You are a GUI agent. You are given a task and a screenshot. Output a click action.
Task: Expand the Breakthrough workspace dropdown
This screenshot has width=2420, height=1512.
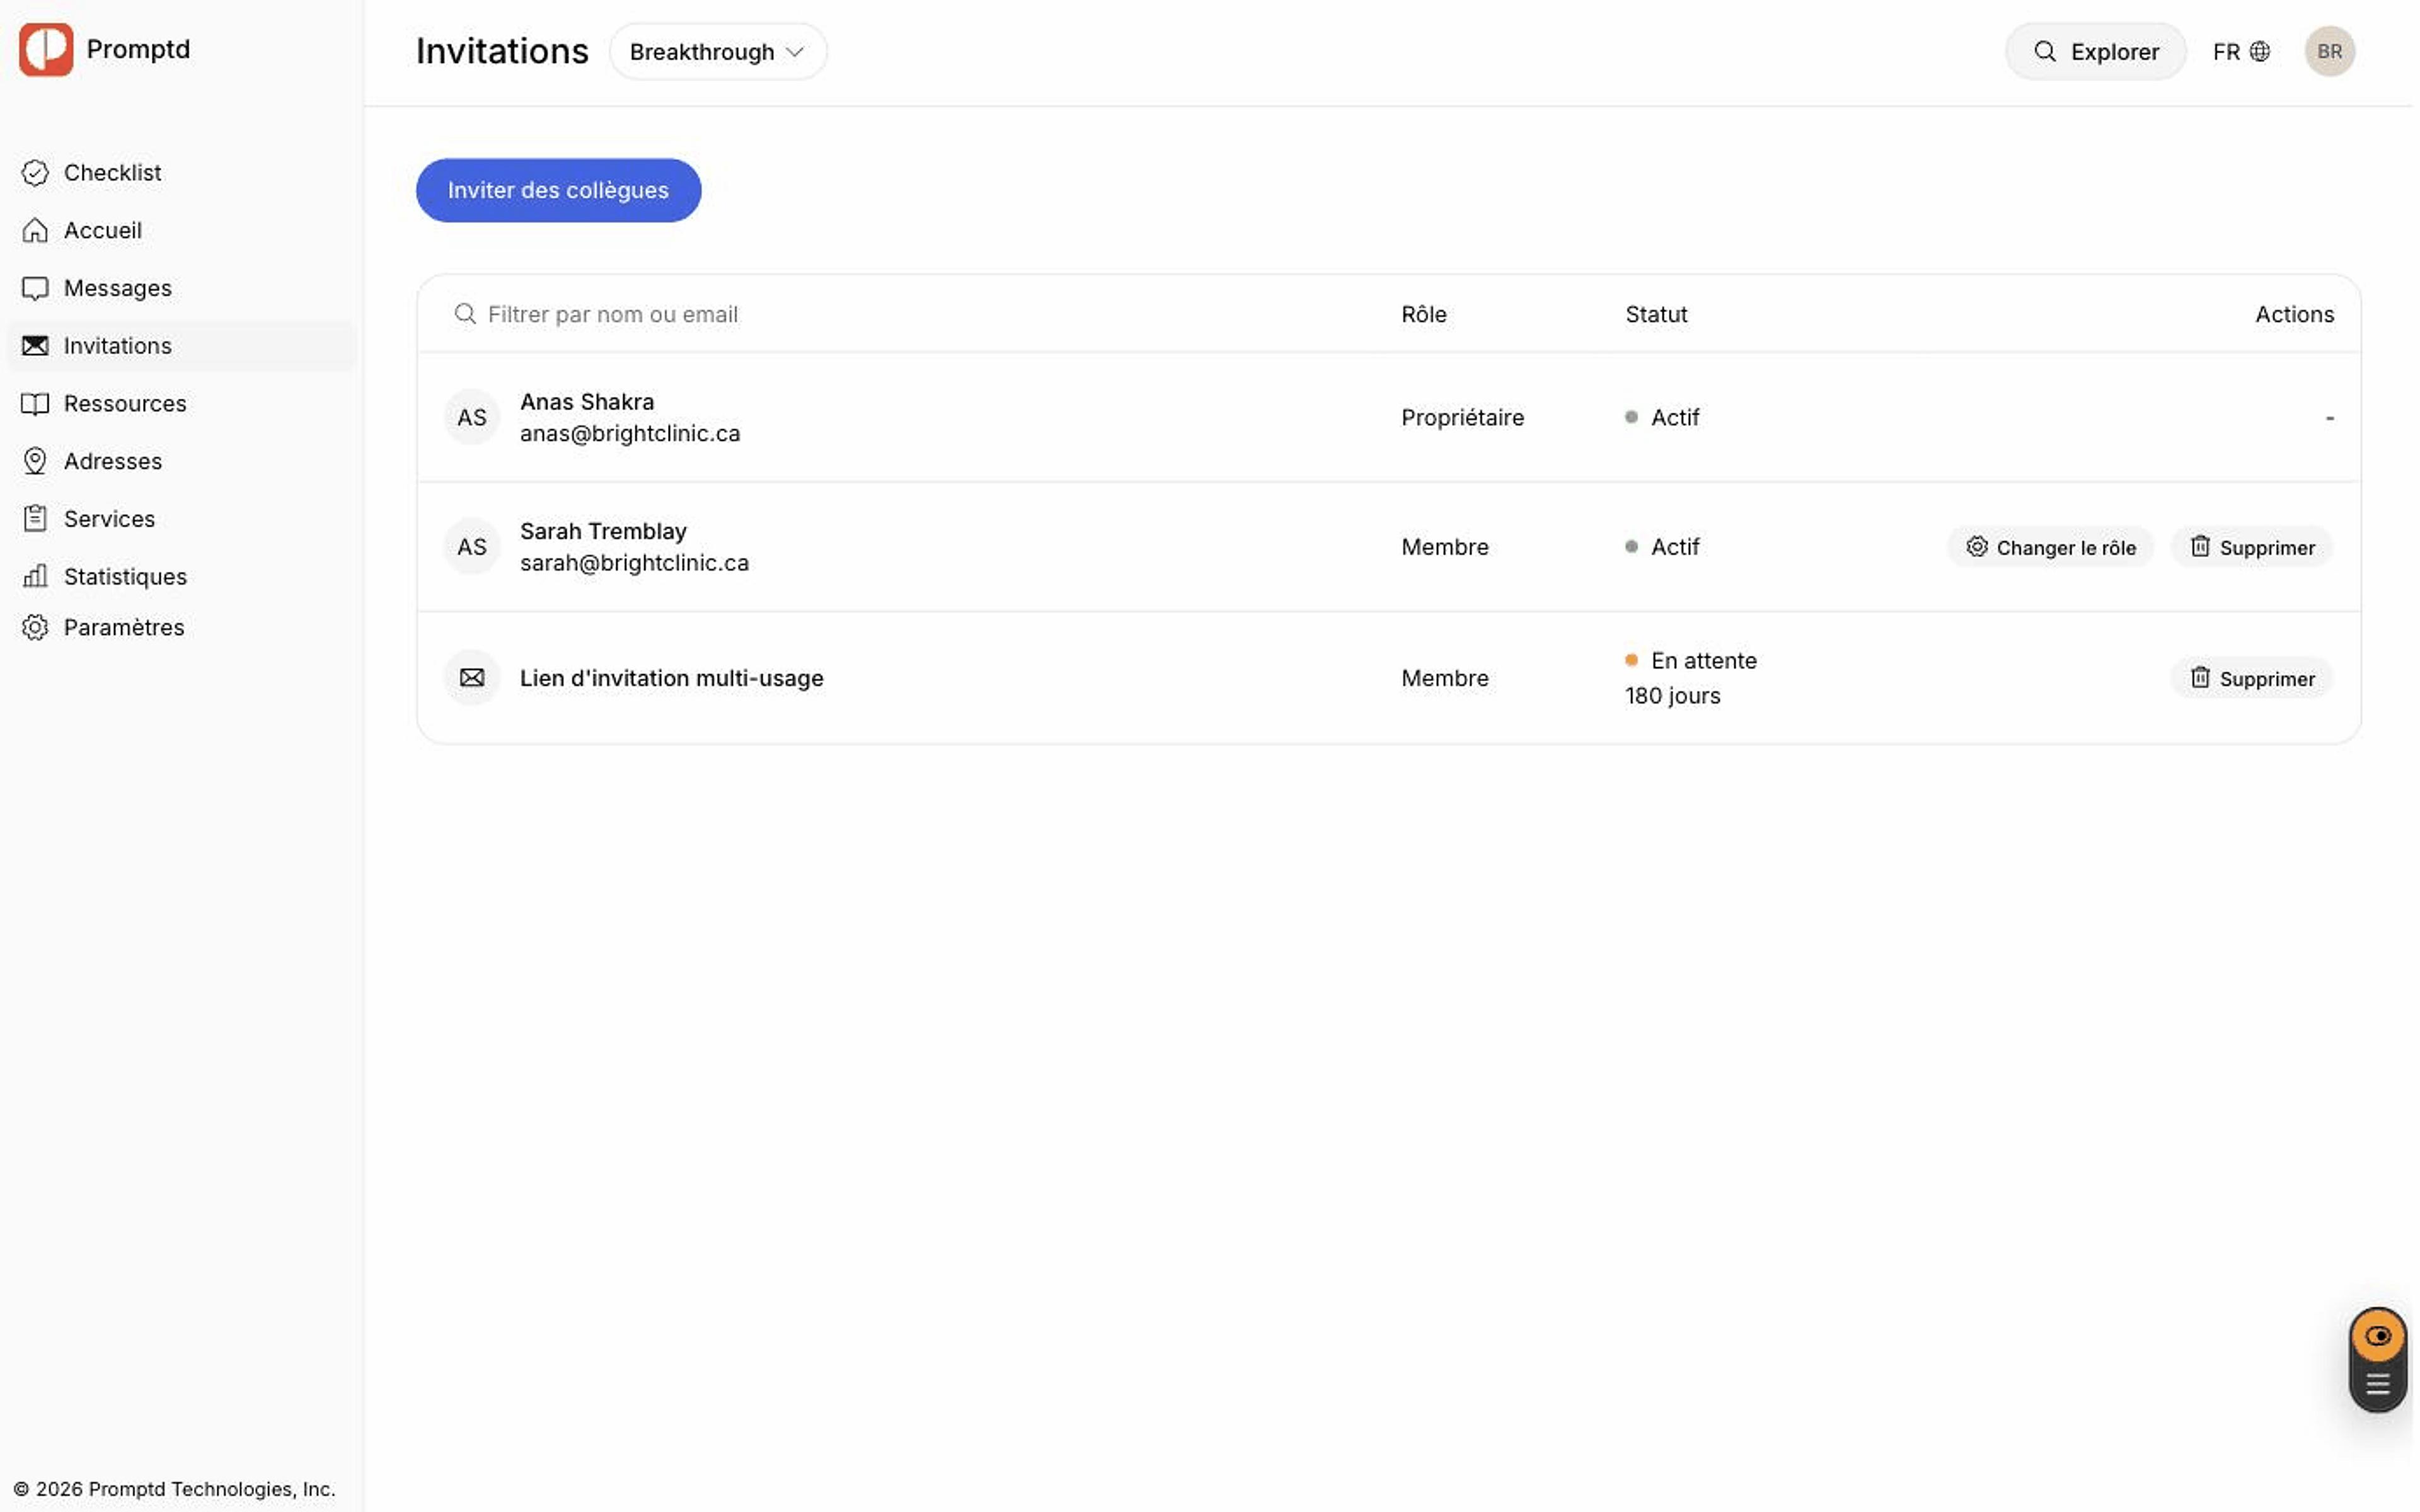pos(719,52)
